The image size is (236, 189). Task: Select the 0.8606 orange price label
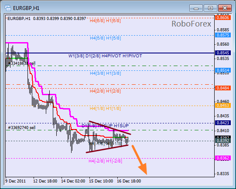pos(223,18)
